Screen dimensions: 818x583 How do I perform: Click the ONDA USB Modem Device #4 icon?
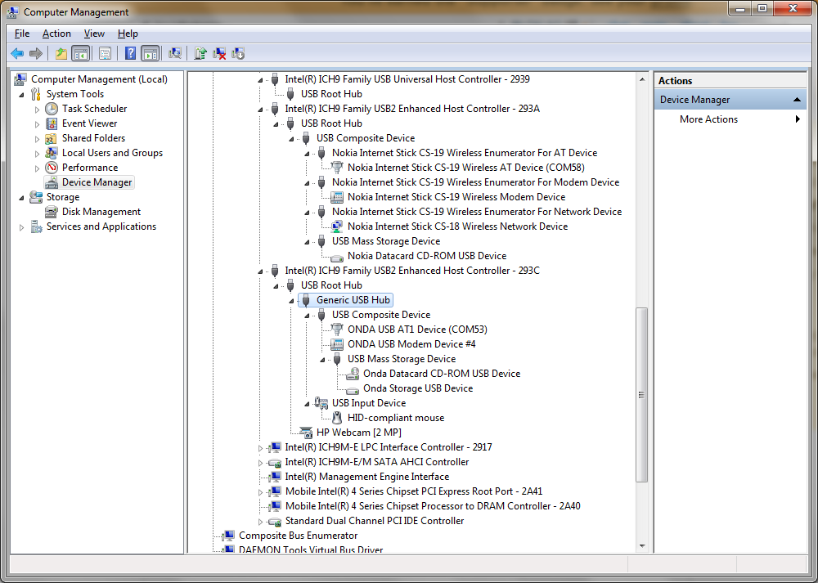click(337, 344)
